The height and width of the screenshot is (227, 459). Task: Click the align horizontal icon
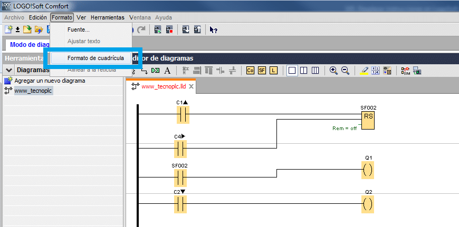coord(197,71)
